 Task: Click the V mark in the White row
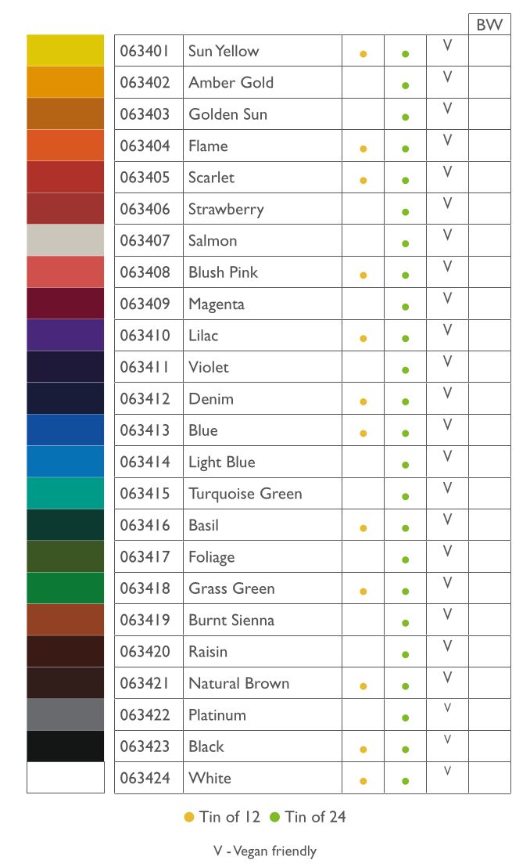click(448, 770)
